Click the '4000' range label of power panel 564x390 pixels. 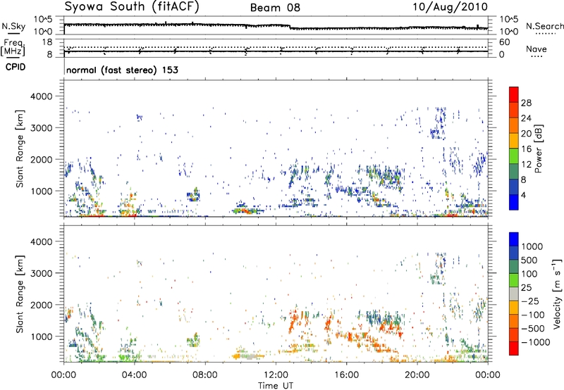tap(41, 96)
